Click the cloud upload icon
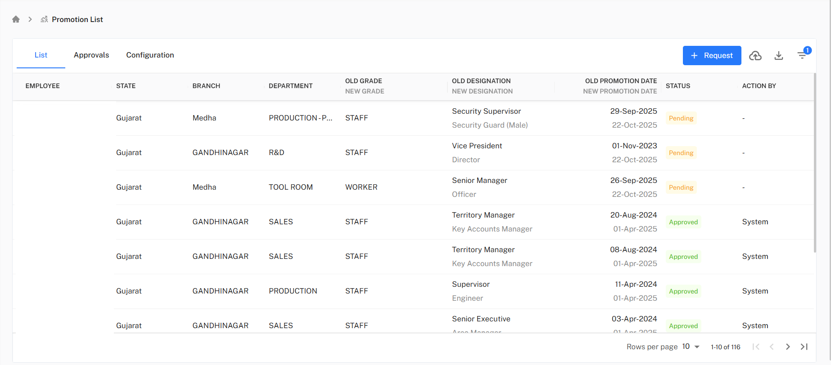The height and width of the screenshot is (365, 831). (x=755, y=56)
